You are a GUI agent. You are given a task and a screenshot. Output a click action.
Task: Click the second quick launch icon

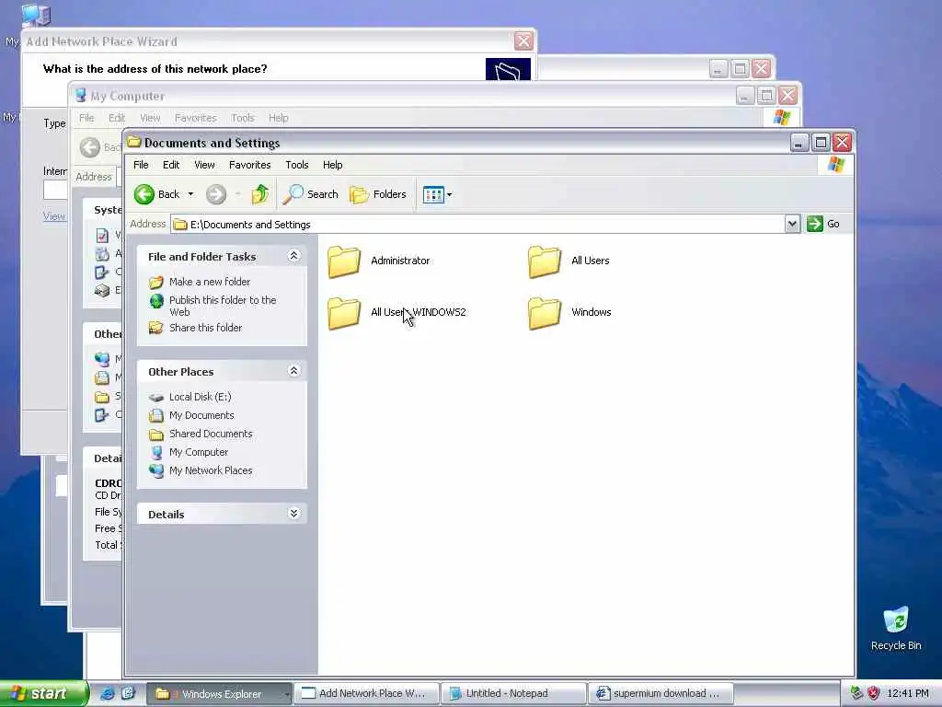(x=128, y=694)
